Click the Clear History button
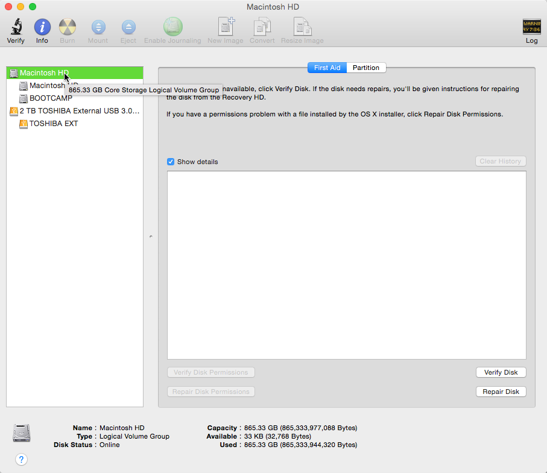 (x=501, y=161)
